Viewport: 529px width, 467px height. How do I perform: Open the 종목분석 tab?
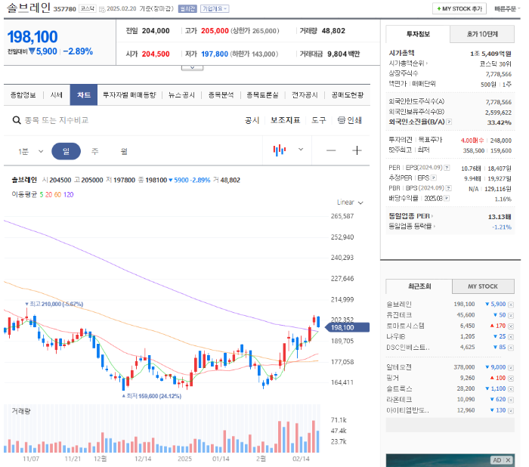(221, 95)
